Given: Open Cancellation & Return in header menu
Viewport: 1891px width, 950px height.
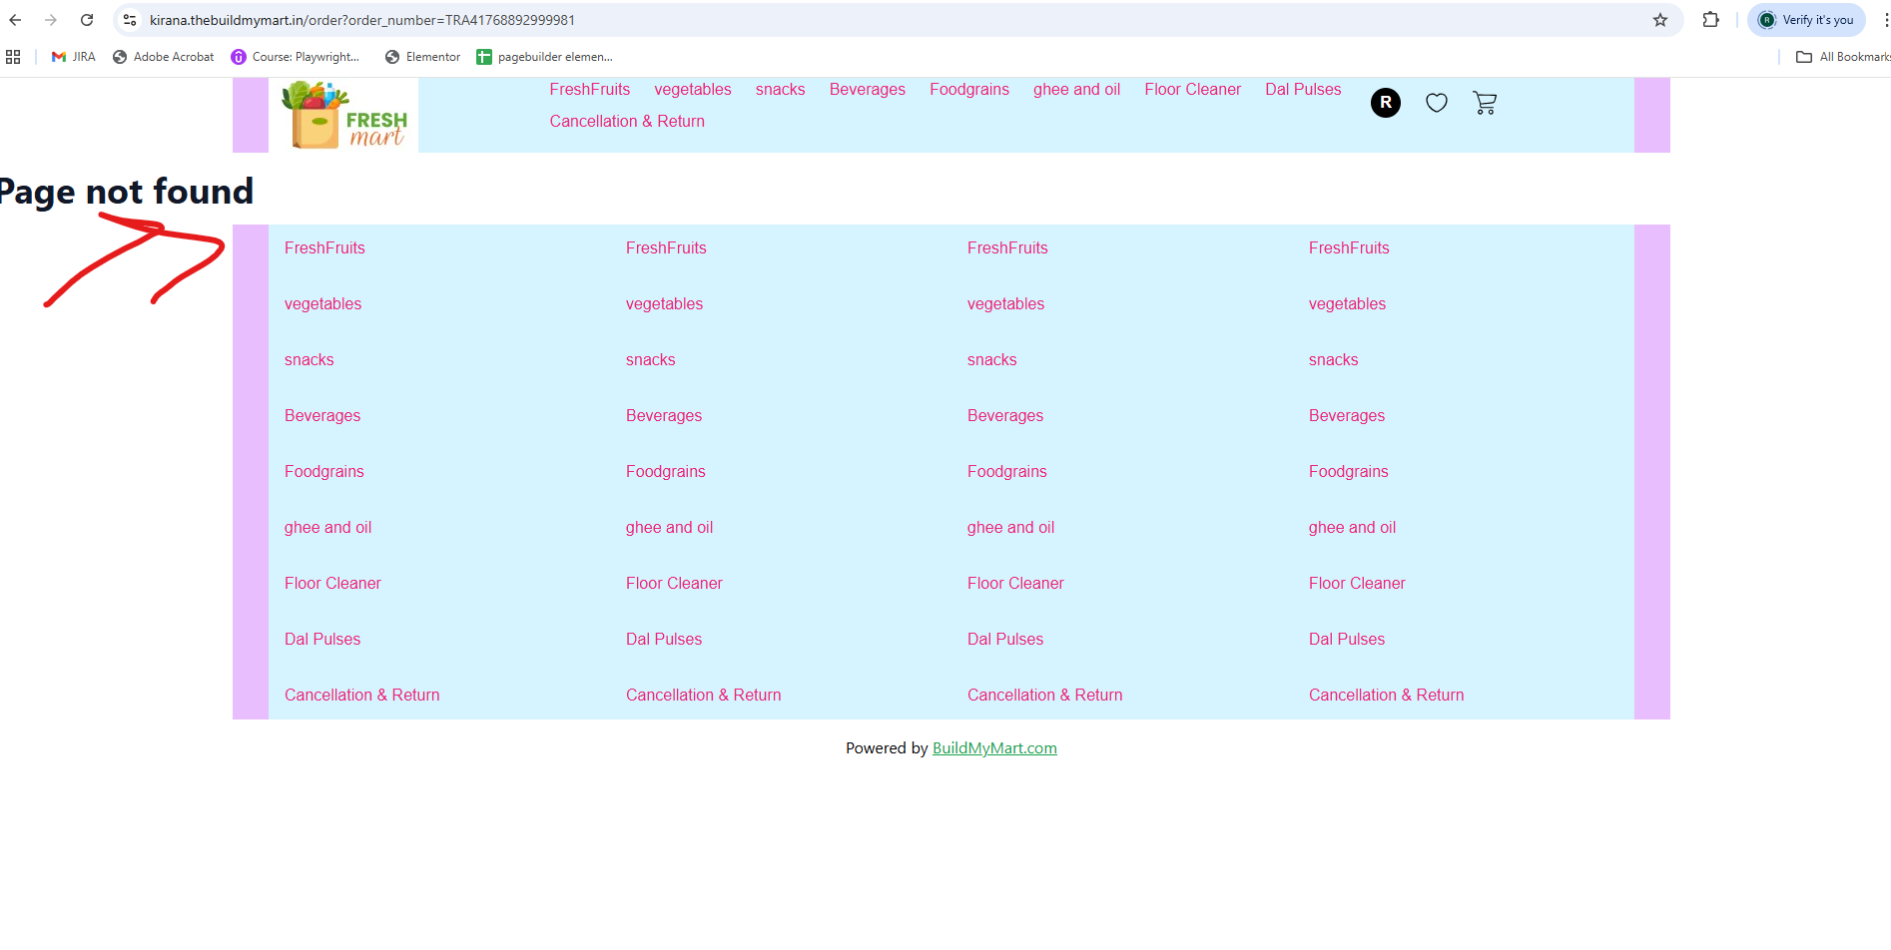Looking at the screenshot, I should pos(627,122).
